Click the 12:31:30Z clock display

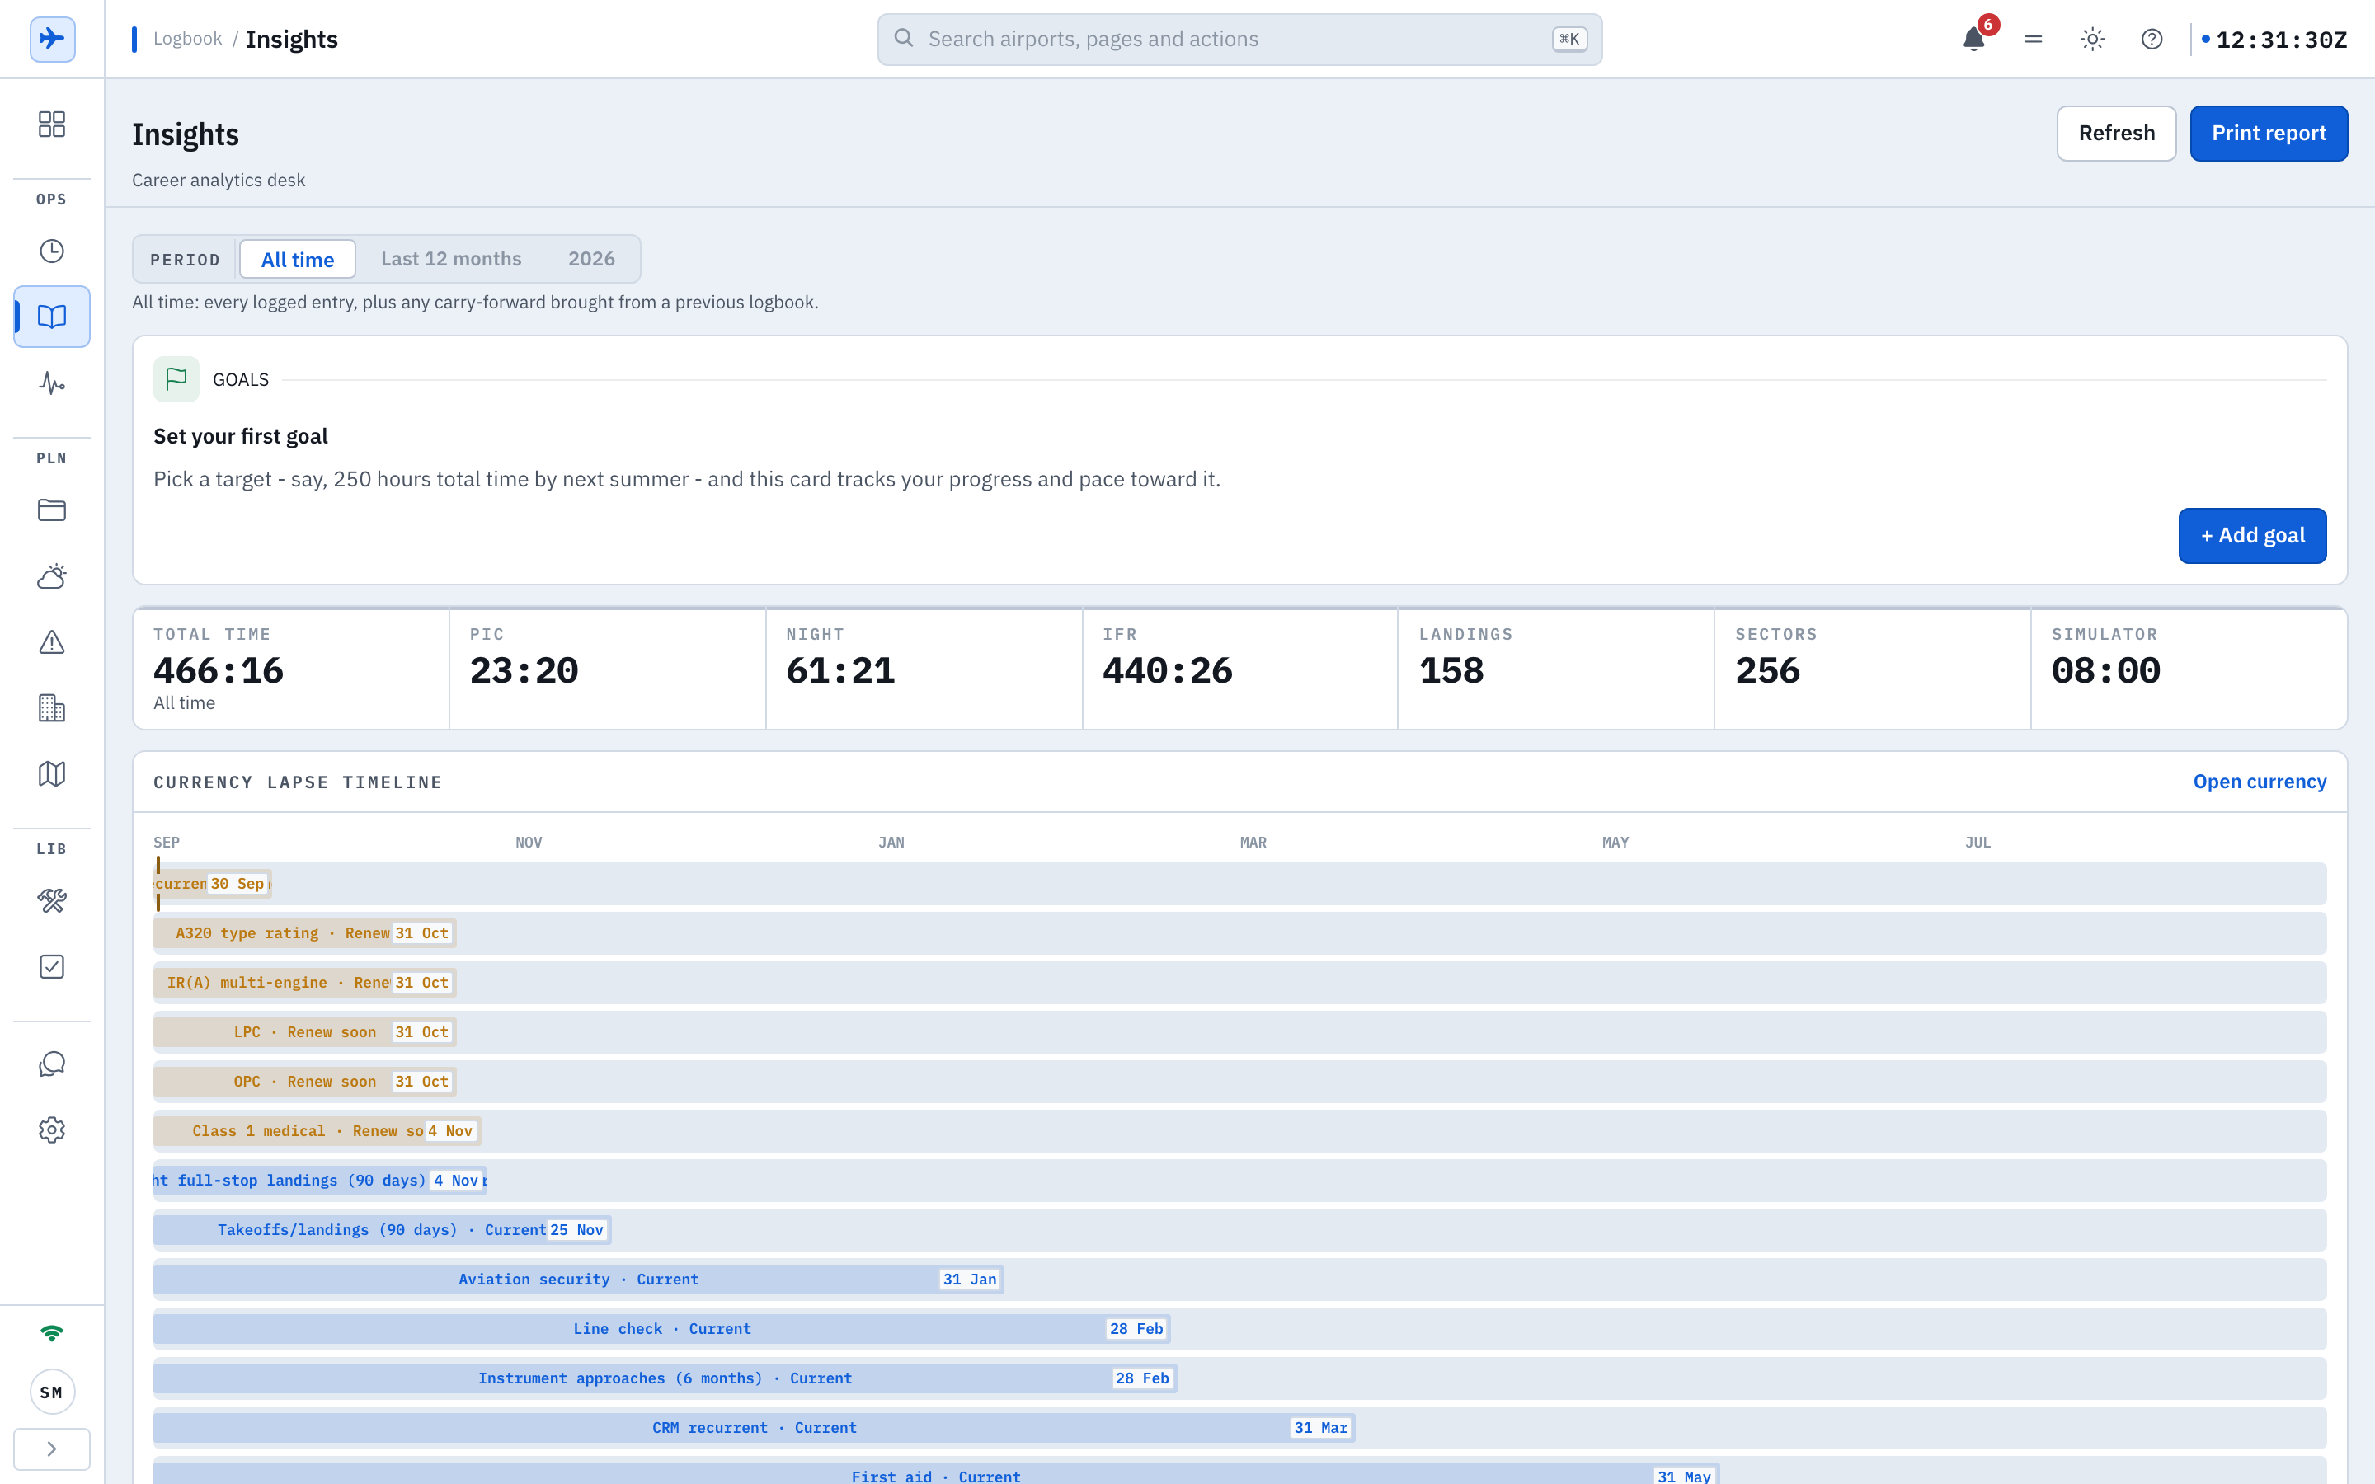click(x=2281, y=40)
